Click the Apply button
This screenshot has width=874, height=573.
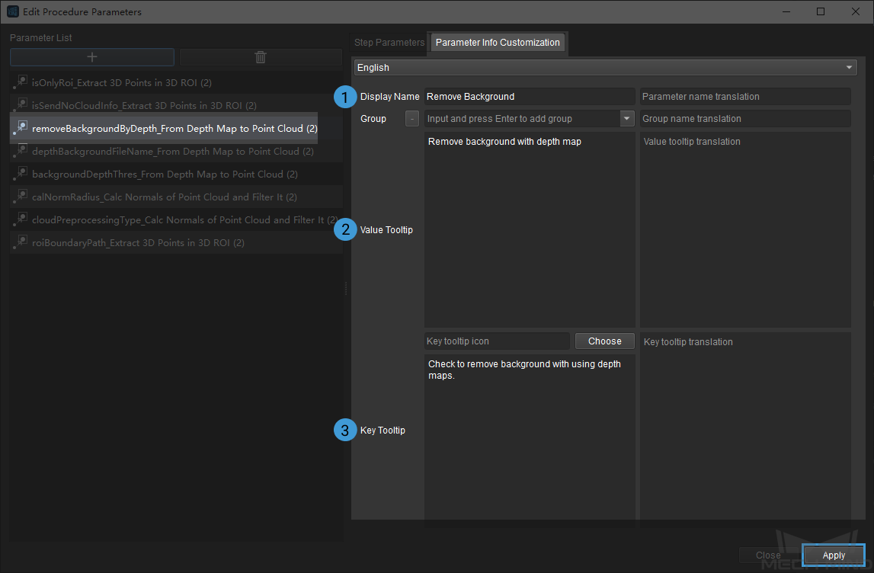834,555
